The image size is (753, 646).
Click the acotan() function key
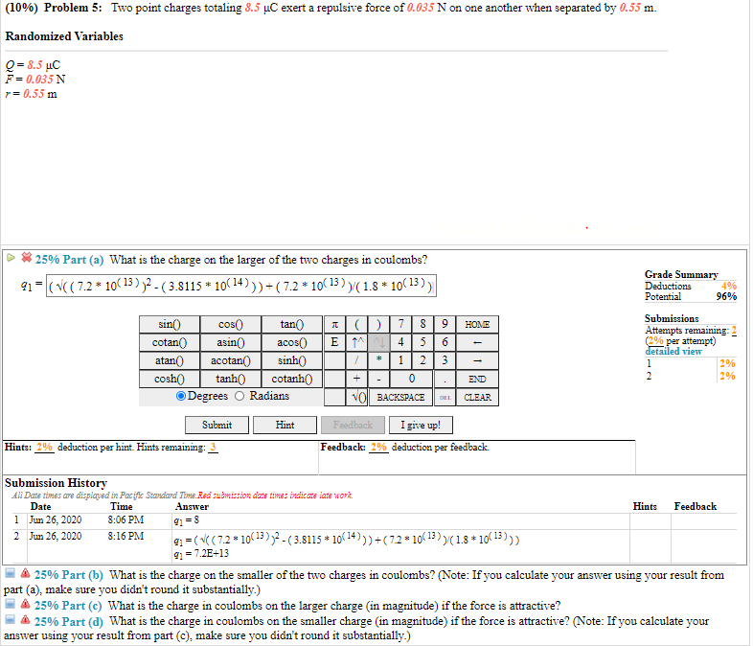coord(231,360)
